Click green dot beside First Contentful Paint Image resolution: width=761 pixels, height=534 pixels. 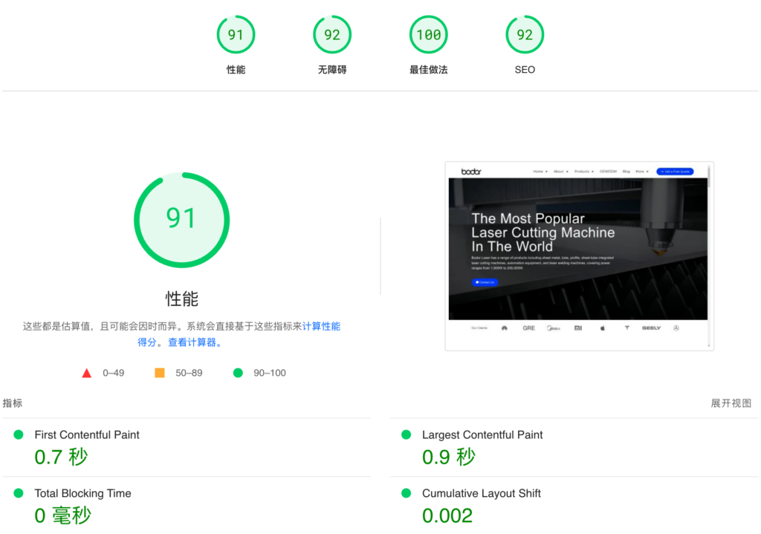(x=19, y=434)
